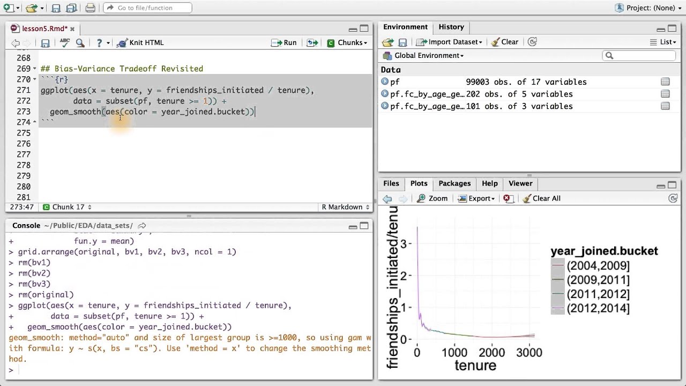Image resolution: width=686 pixels, height=386 pixels.
Task: Switch environment view via List dropdown
Action: [x=663, y=42]
